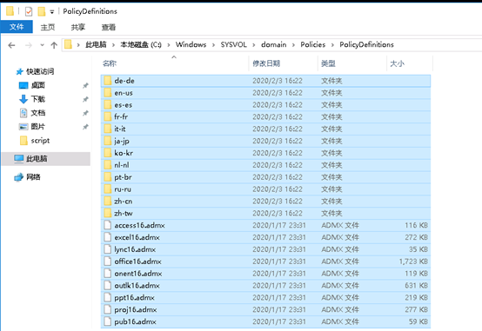The height and width of the screenshot is (331, 482).
Task: Select the file named pub16.admx
Action: click(135, 321)
